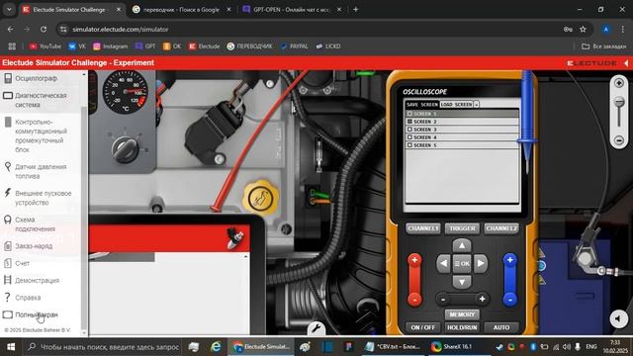The height and width of the screenshot is (356, 633).
Task: Toggle oscilloscope ON / OFF
Action: (423, 327)
